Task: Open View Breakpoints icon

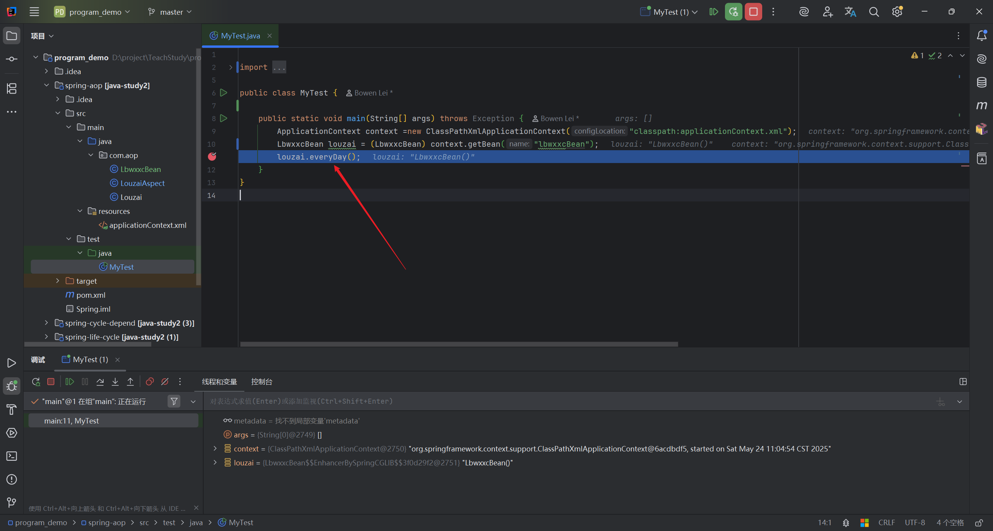Action: [150, 382]
